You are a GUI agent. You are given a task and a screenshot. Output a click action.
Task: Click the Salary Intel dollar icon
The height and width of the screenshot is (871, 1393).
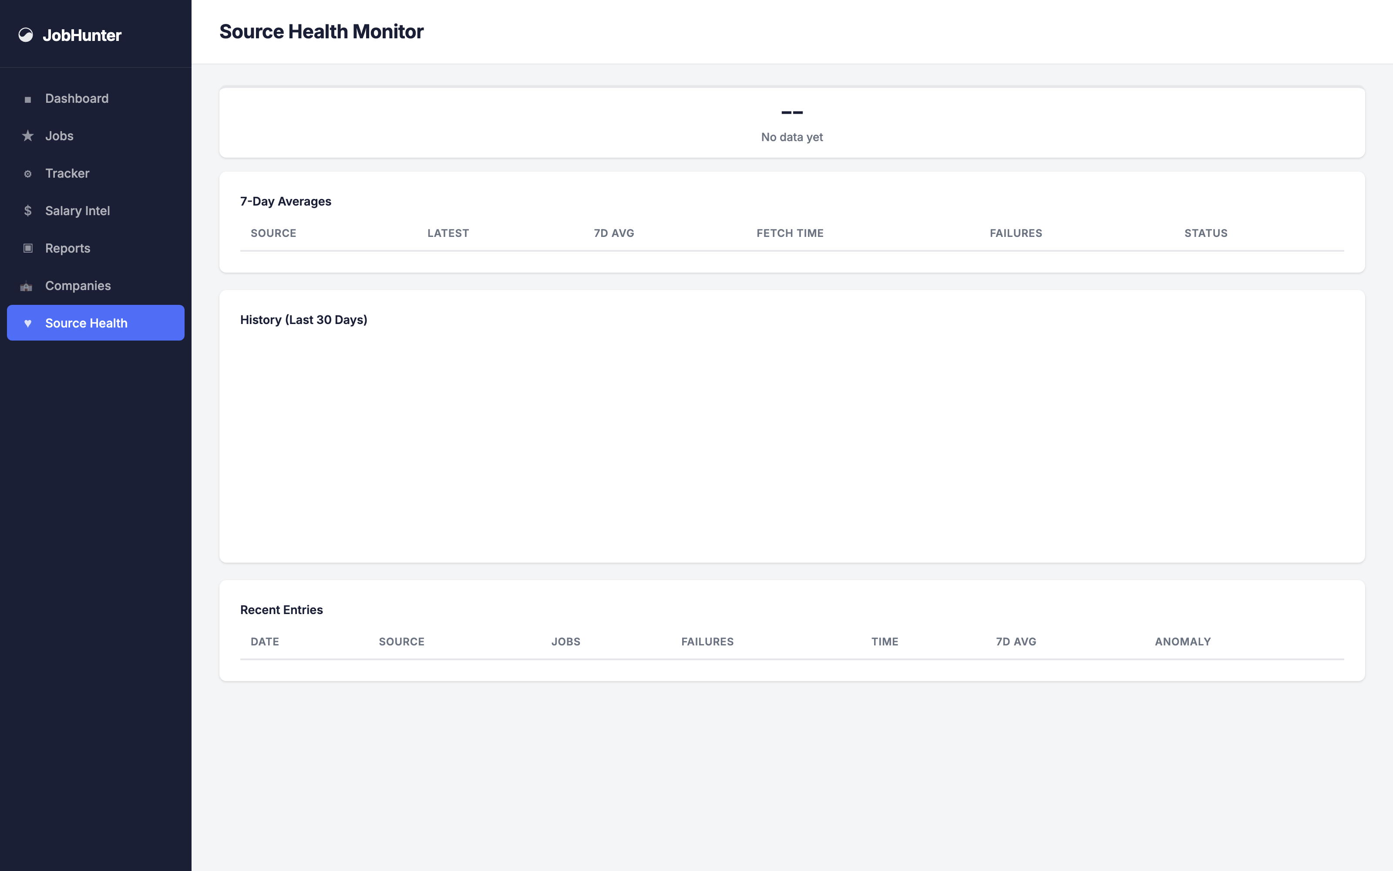[27, 211]
